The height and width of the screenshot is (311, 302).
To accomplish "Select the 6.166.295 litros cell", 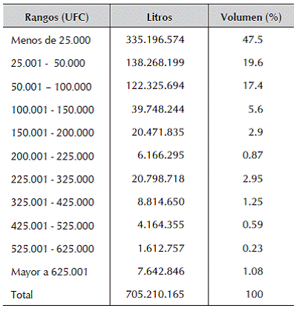I will [161, 155].
